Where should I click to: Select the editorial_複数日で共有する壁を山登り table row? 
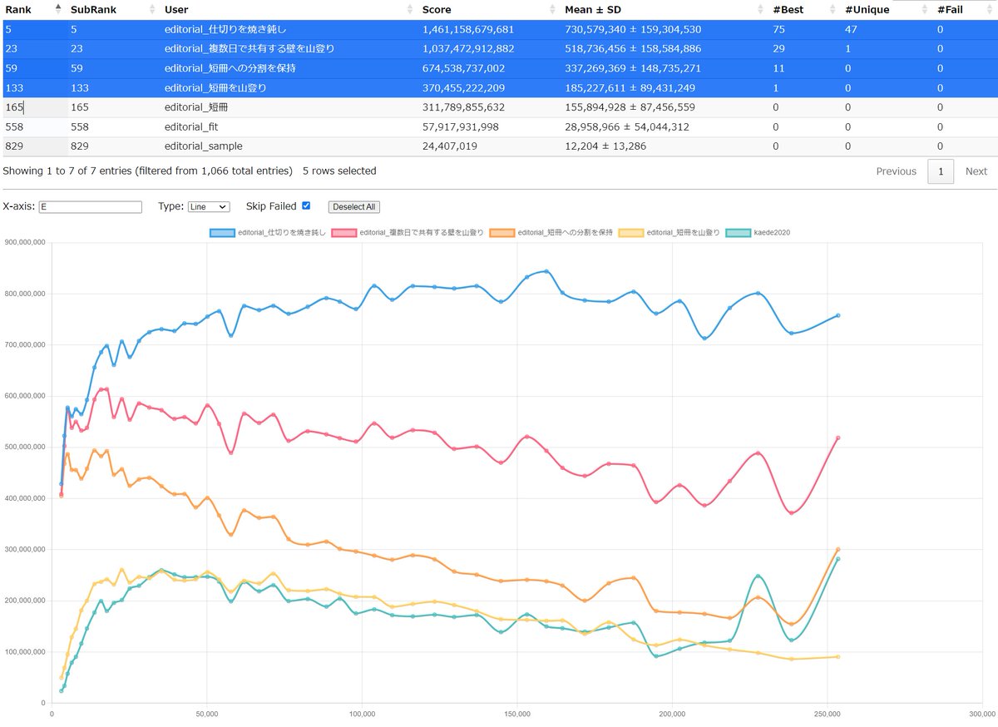click(499, 48)
